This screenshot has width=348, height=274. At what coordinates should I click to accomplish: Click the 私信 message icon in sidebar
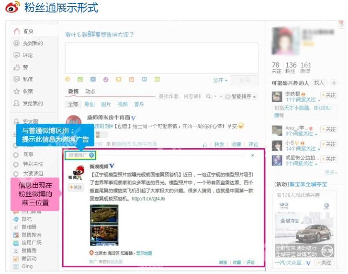17,79
